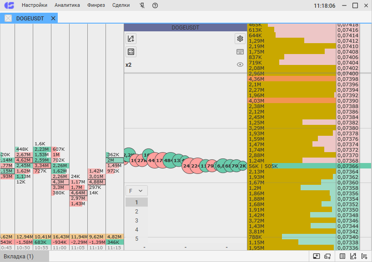Click the add order book icon in the bottom bar

[364, 256]
